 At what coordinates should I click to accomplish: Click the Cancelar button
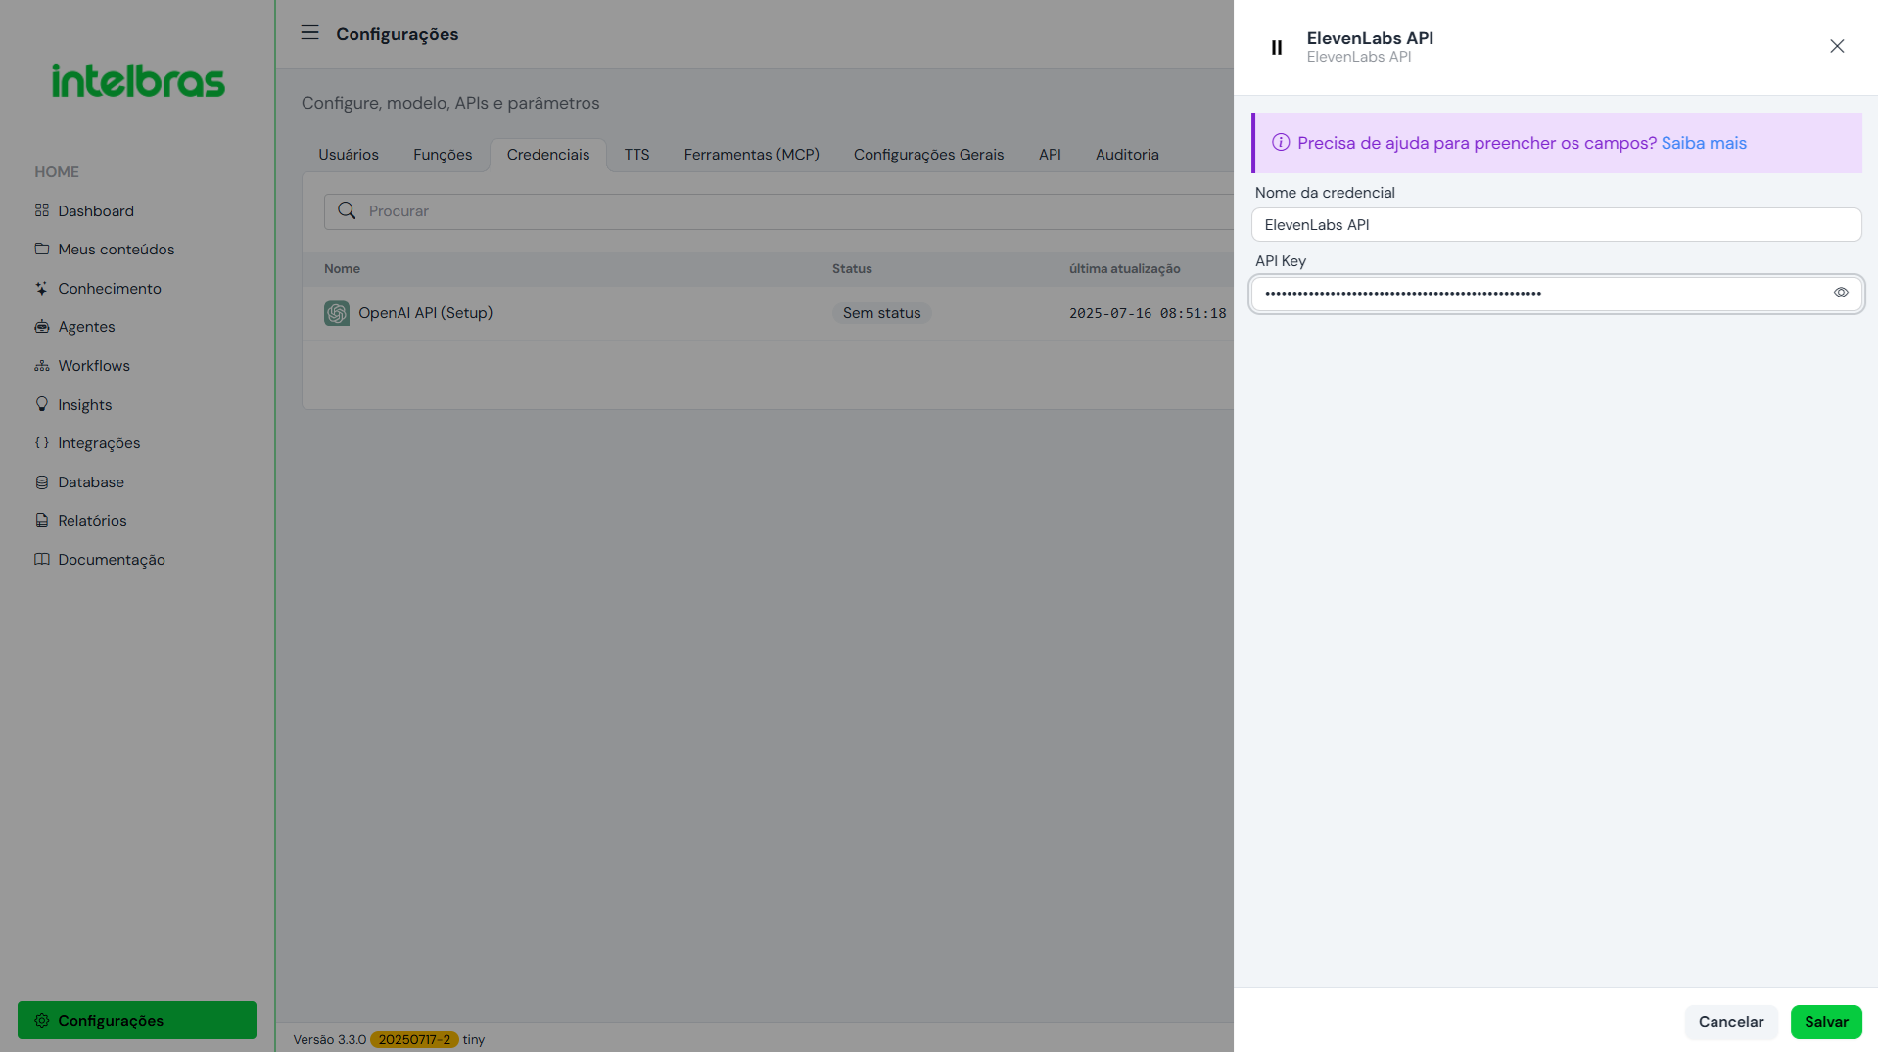point(1731,1021)
